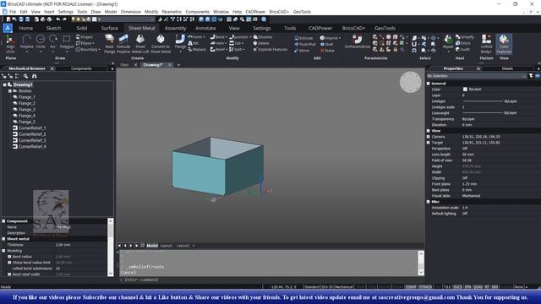
Task: Toggle the STRACK status bar button
Action: [425, 287]
